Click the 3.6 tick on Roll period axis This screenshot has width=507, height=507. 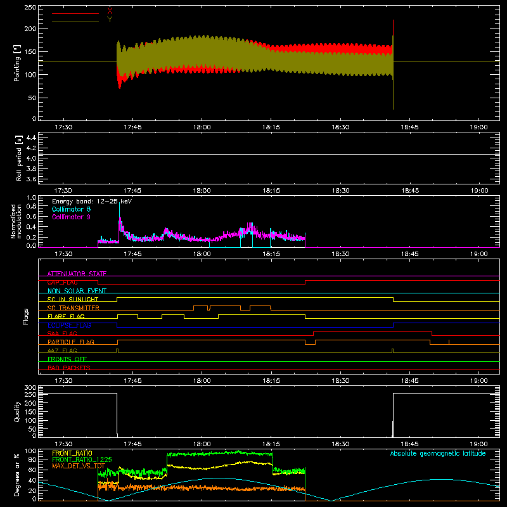31,179
